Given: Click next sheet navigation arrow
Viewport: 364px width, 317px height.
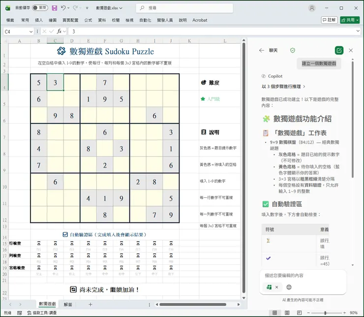Looking at the screenshot, I should [20, 304].
